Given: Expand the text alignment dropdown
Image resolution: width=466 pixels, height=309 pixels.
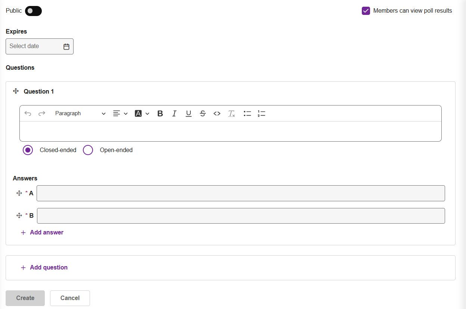Looking at the screenshot, I should (120, 114).
